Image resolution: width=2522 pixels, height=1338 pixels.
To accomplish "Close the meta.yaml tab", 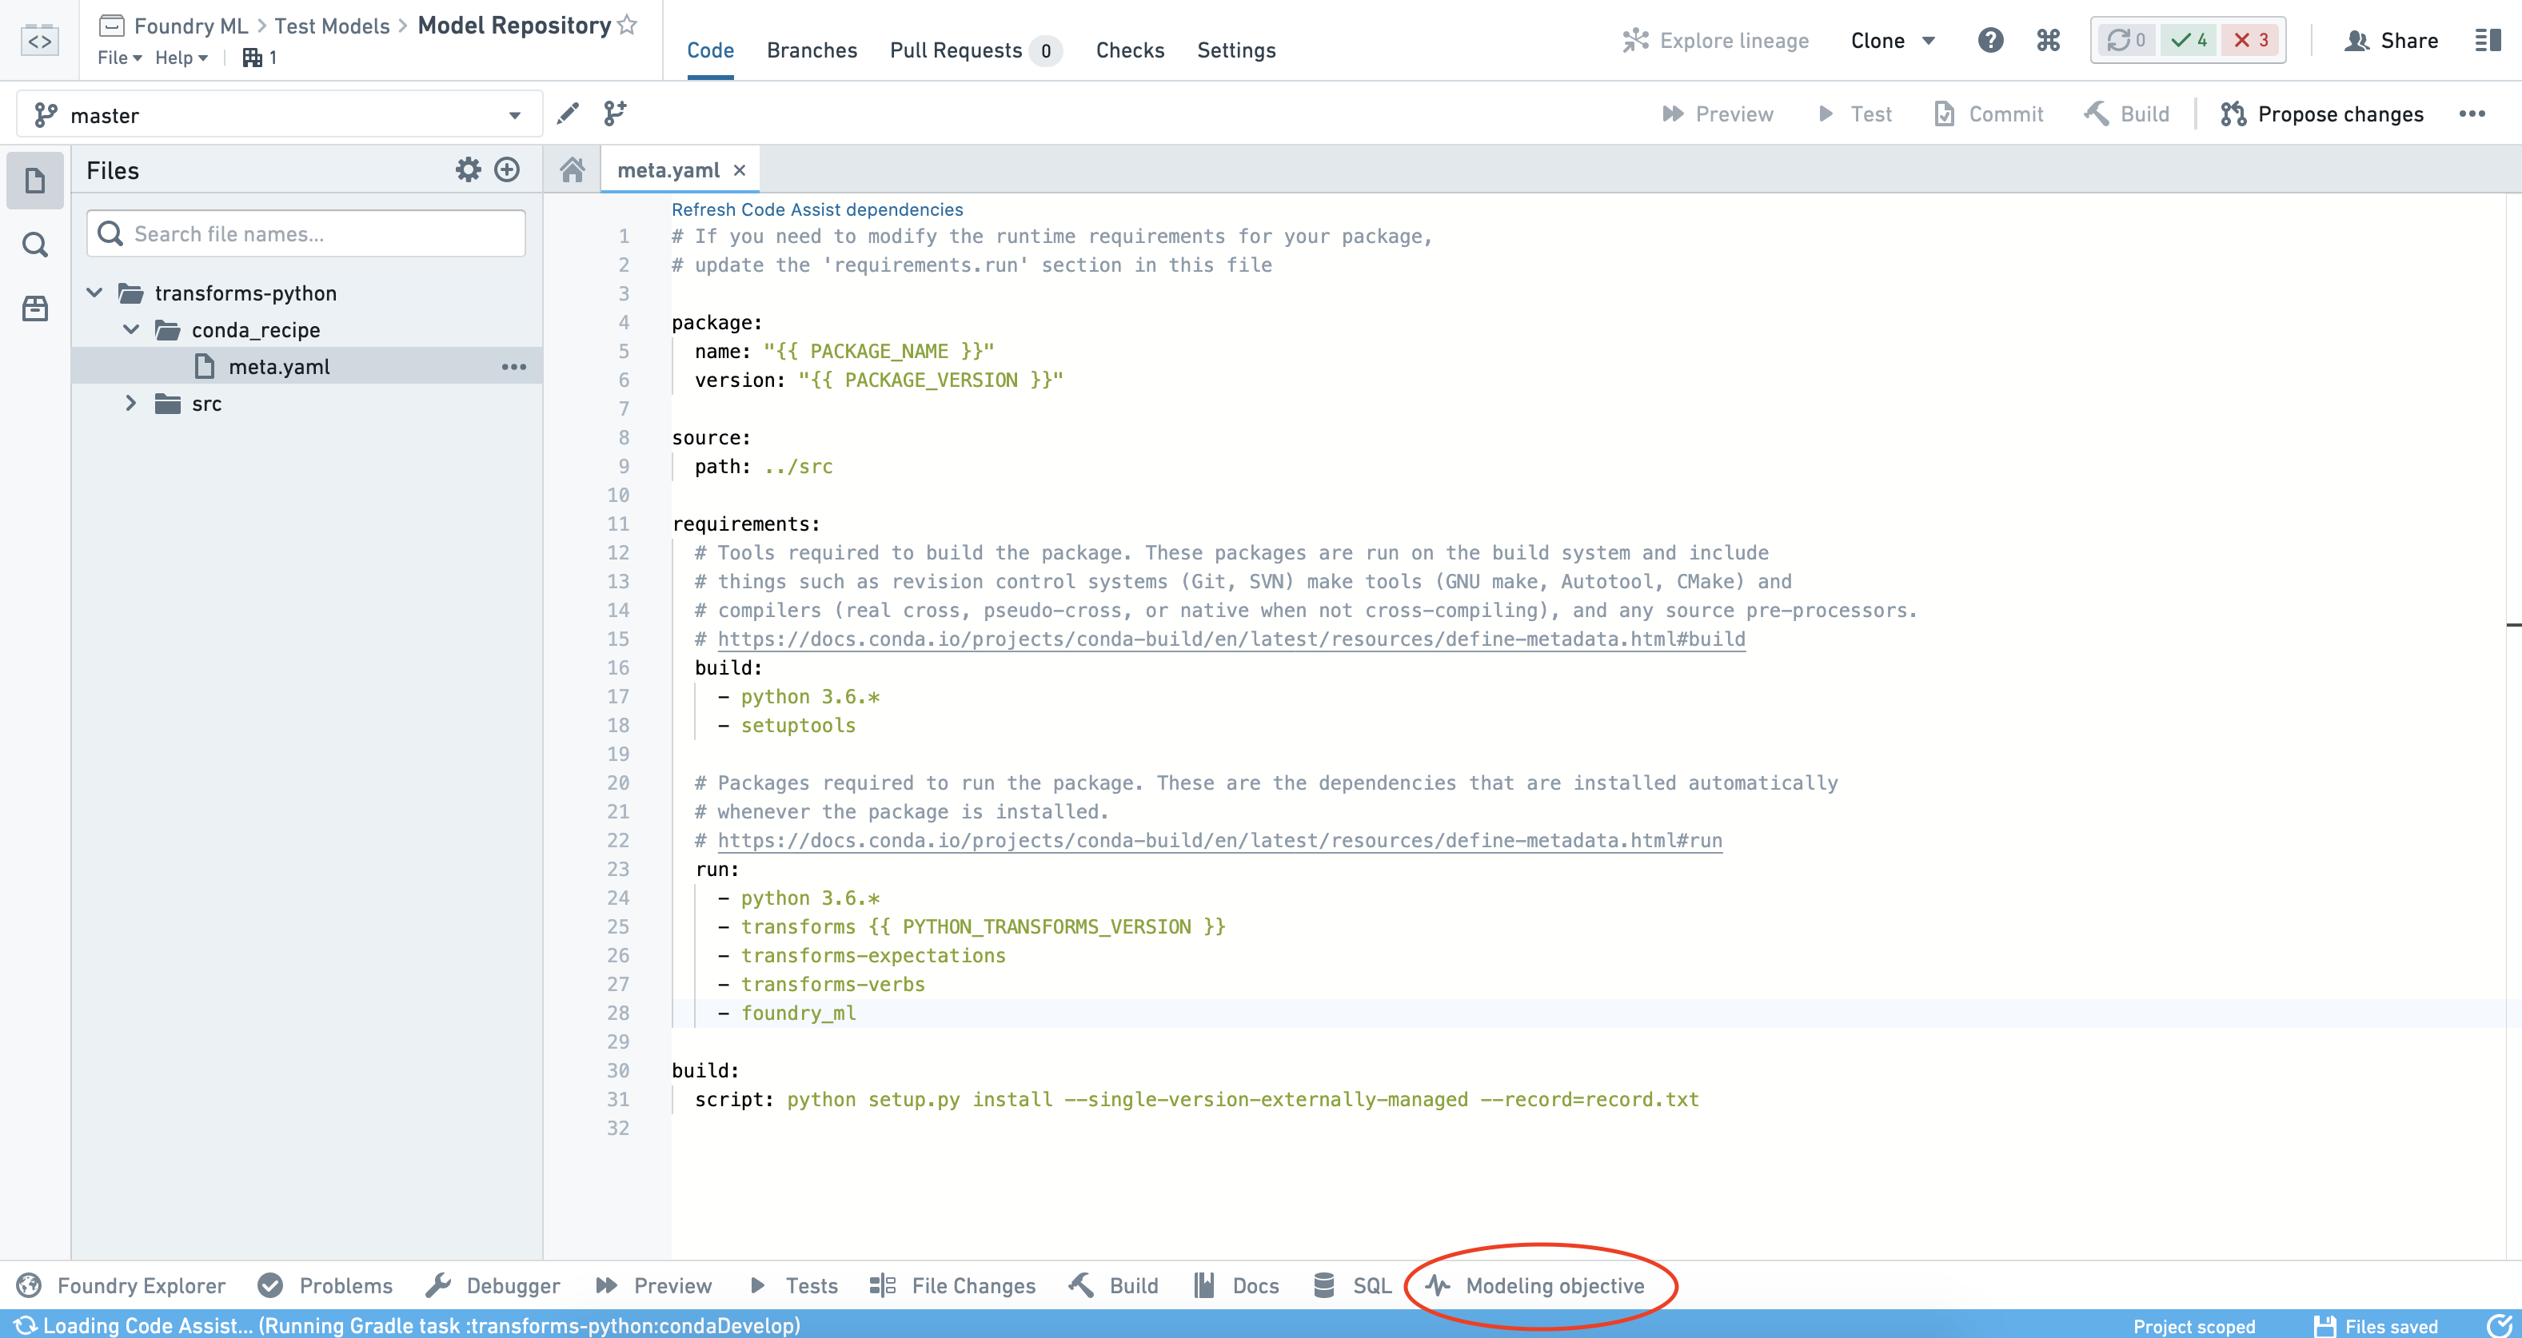I will [x=740, y=170].
